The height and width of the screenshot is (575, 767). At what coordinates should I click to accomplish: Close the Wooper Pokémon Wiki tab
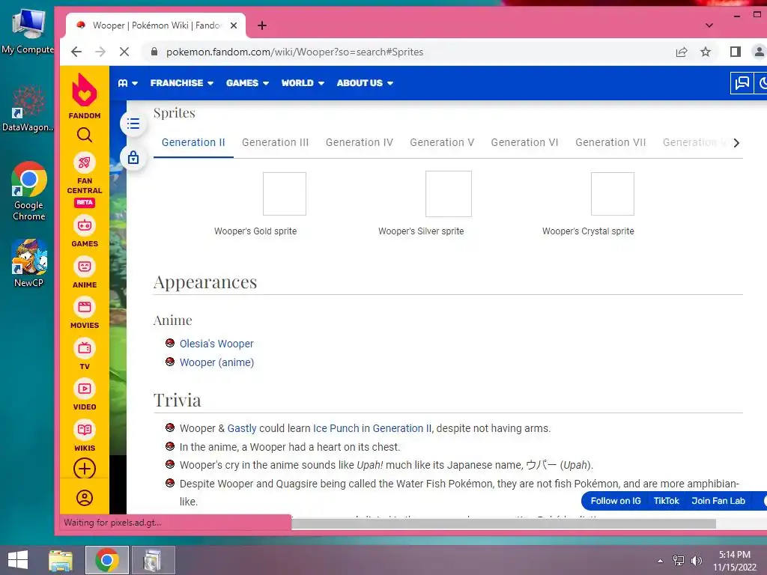[x=234, y=25]
